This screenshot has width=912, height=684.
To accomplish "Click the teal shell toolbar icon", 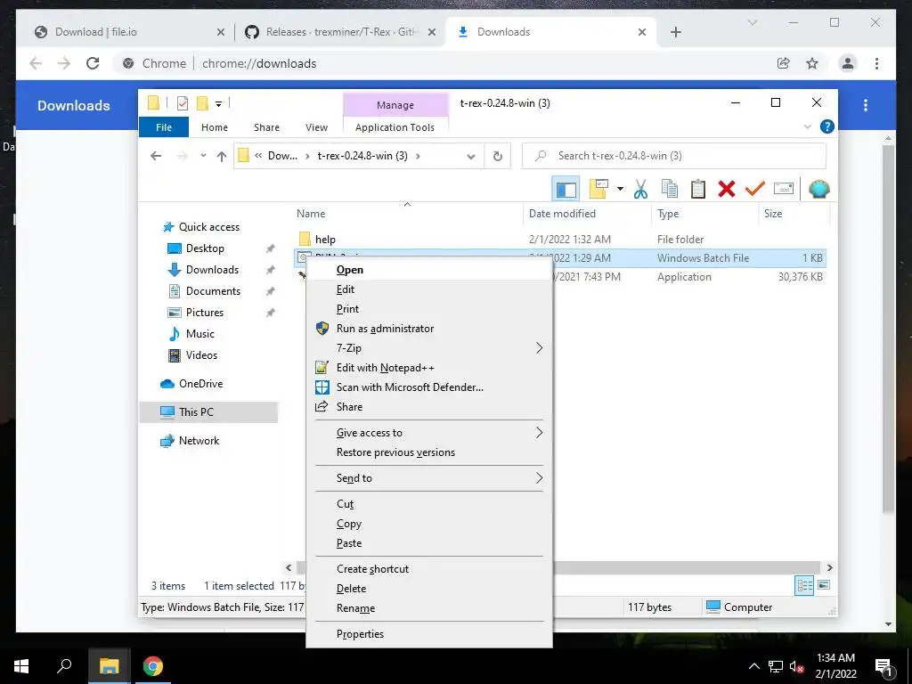I will click(x=819, y=189).
